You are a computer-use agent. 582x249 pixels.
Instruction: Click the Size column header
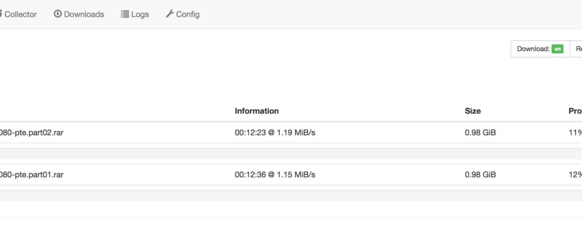(x=473, y=111)
